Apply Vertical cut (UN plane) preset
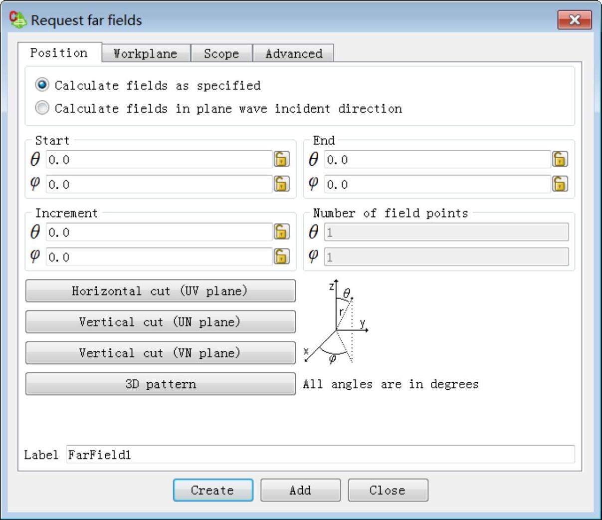 pos(161,322)
